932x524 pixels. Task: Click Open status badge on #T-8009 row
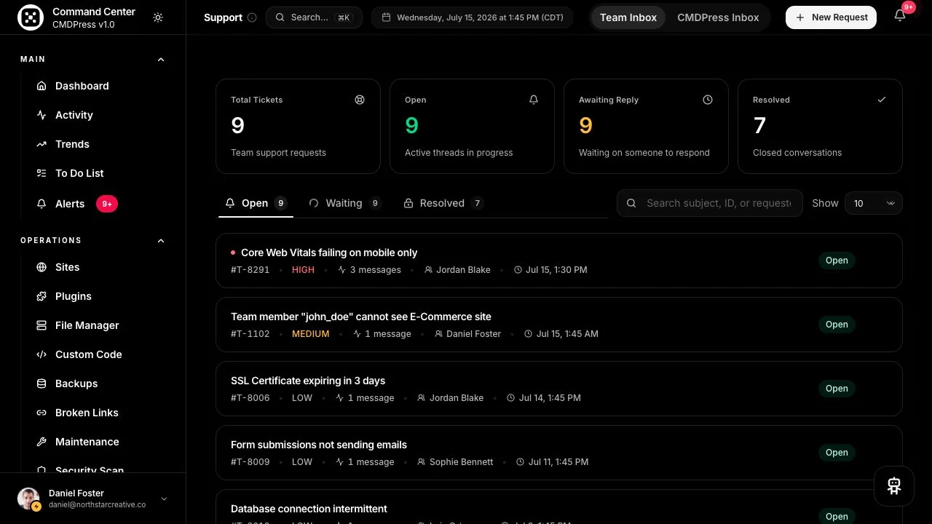coord(837,453)
